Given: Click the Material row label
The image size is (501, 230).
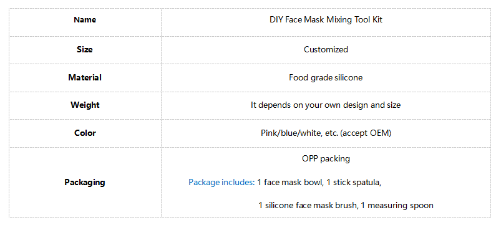Looking at the screenshot, I should pyautogui.click(x=85, y=77).
